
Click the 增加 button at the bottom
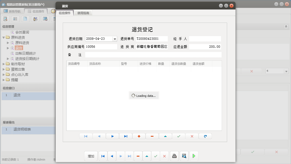point(91,156)
